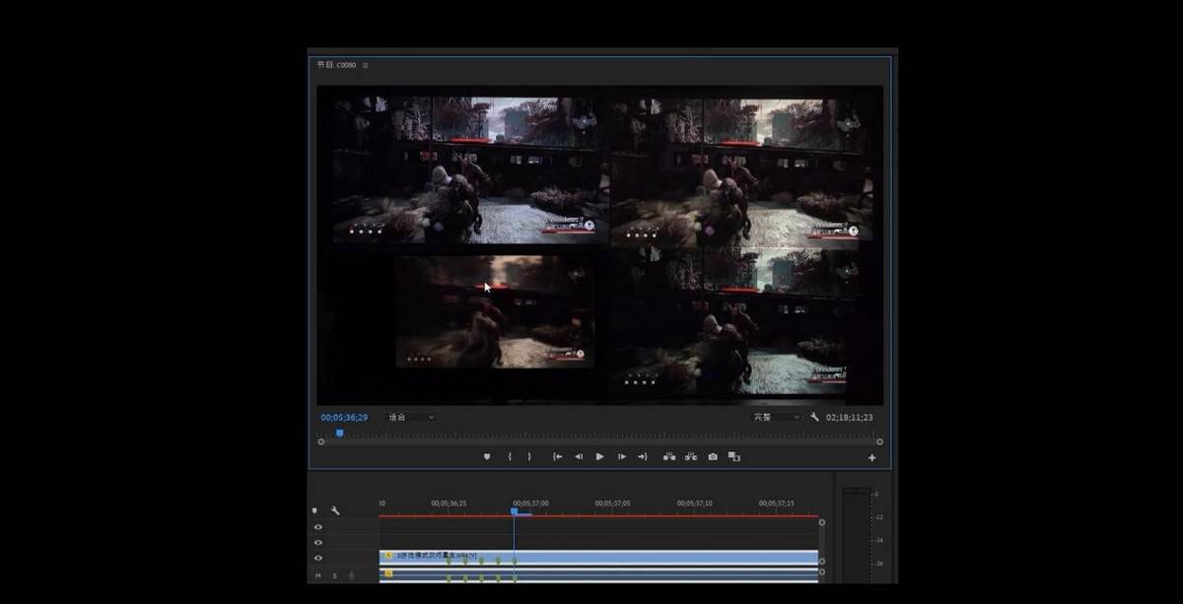Open the zoom level 适合 dropdown

(411, 417)
